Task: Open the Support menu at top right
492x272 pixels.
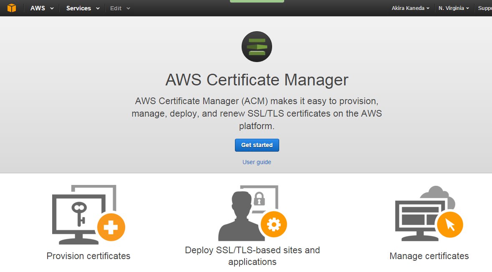Action: tap(485, 8)
